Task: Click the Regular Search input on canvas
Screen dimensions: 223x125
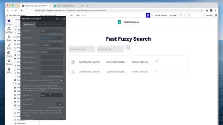Action: point(82,49)
